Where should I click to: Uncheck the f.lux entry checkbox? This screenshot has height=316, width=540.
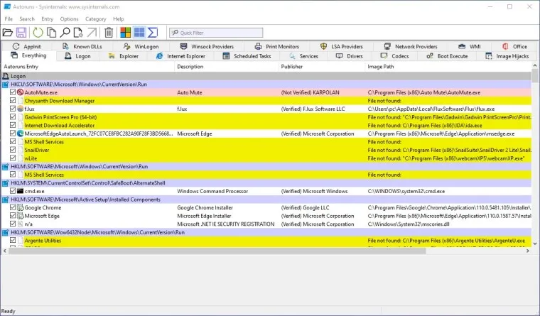[13, 109]
